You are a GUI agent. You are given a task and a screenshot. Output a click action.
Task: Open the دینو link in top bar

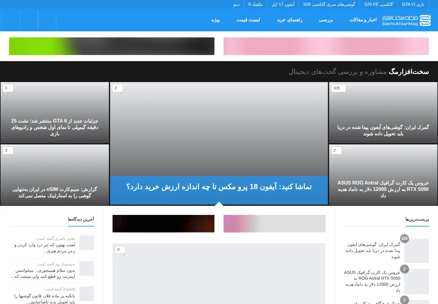click(x=236, y=4)
